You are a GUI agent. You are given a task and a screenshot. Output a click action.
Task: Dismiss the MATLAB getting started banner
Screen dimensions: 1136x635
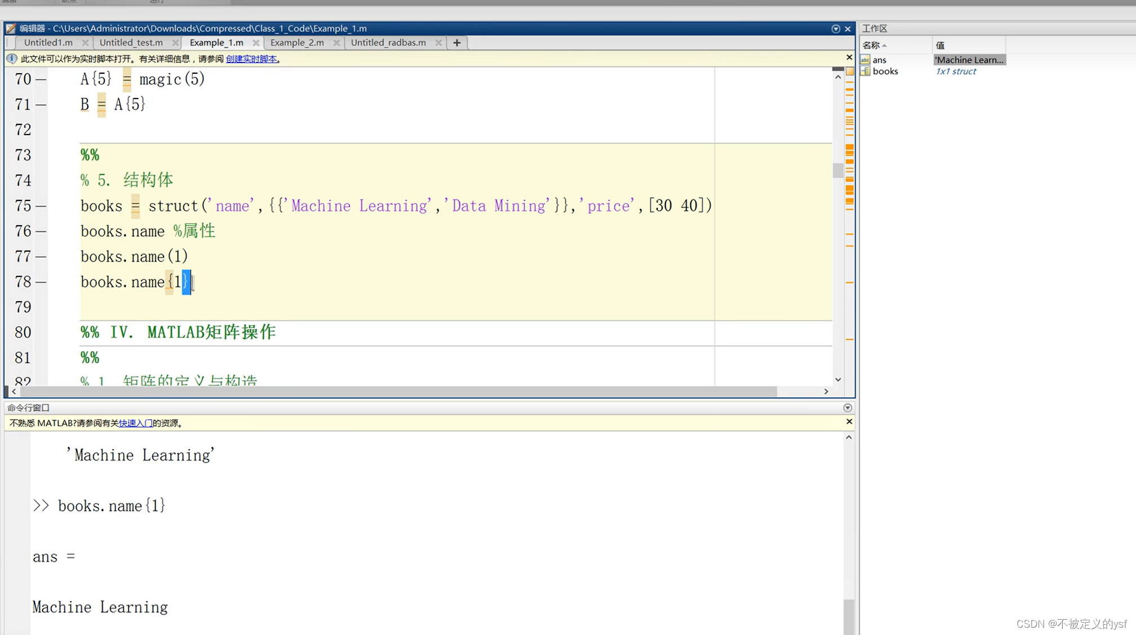click(849, 422)
